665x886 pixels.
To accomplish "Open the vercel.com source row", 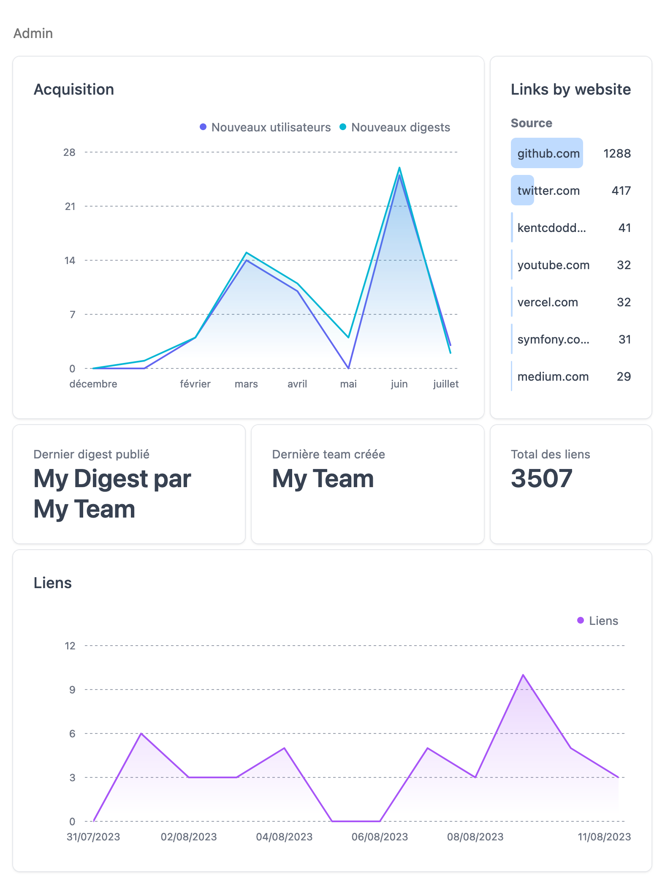I will (571, 302).
